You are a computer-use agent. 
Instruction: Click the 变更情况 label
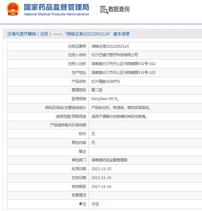click(x=79, y=195)
